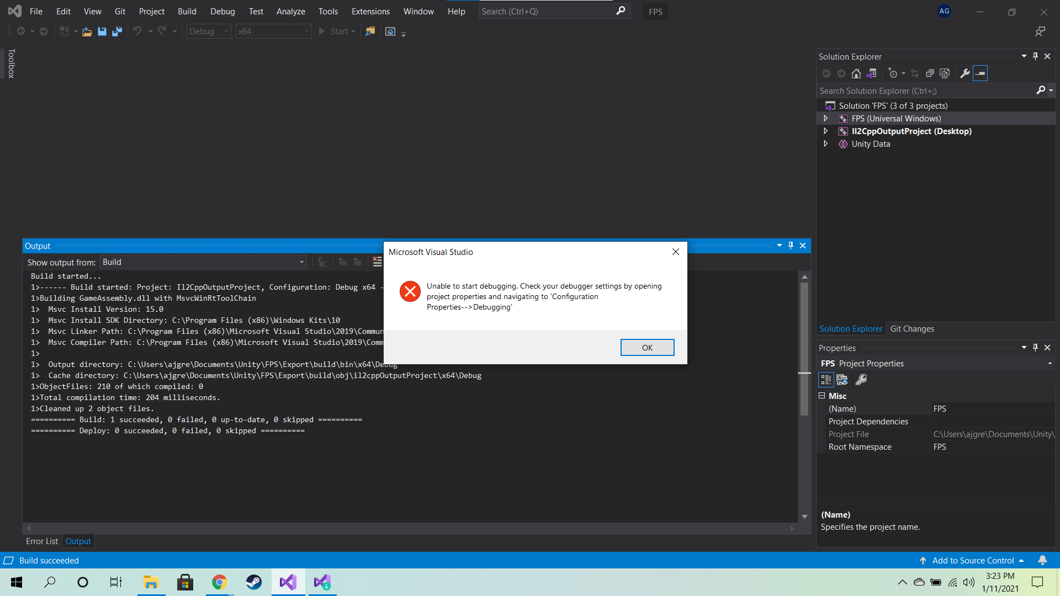Click the Navigate Forward toolbar icon
The height and width of the screenshot is (596, 1060).
[x=44, y=31]
